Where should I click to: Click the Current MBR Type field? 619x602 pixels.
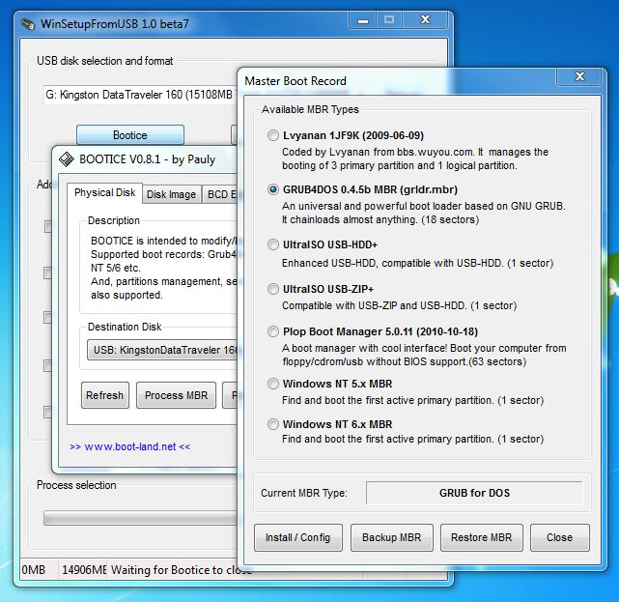click(474, 493)
